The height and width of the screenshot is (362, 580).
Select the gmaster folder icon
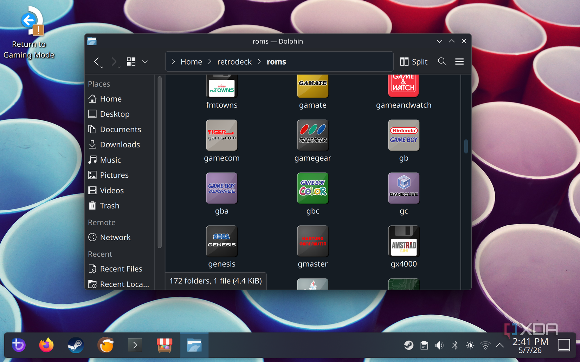pyautogui.click(x=312, y=241)
